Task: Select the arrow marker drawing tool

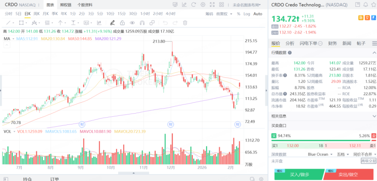Action: 60,23
